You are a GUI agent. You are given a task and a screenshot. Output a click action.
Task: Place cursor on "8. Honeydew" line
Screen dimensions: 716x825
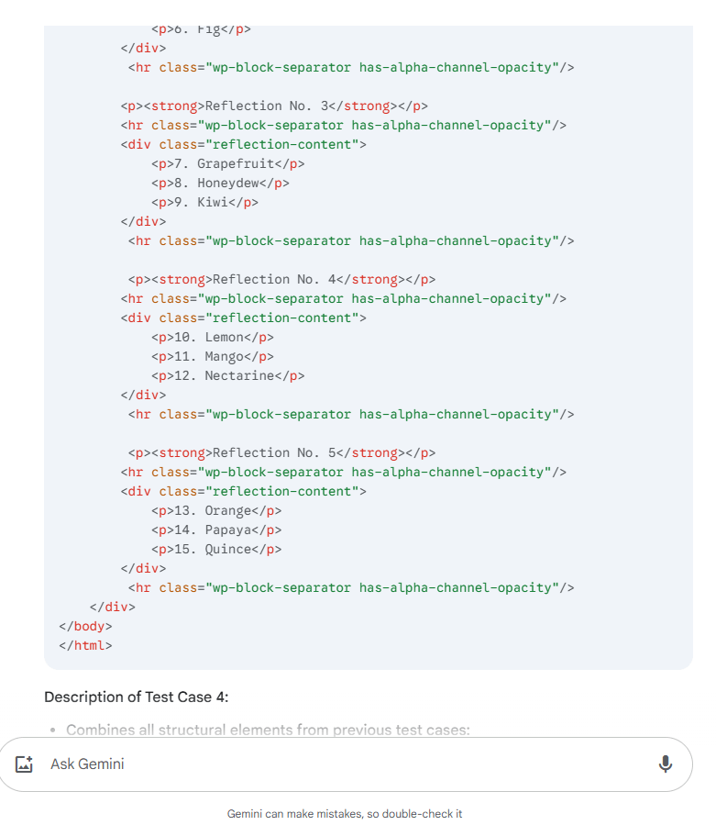(220, 183)
